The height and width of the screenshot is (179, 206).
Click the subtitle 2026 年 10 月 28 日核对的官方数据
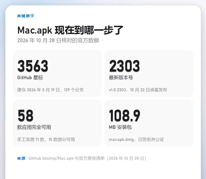click(x=58, y=40)
